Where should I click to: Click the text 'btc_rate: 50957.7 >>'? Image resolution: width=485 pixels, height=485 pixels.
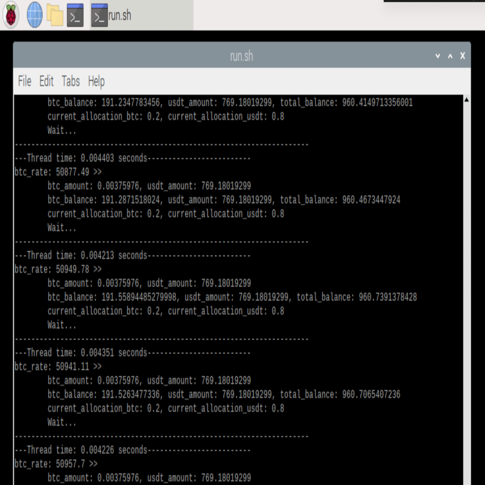pyautogui.click(x=56, y=464)
